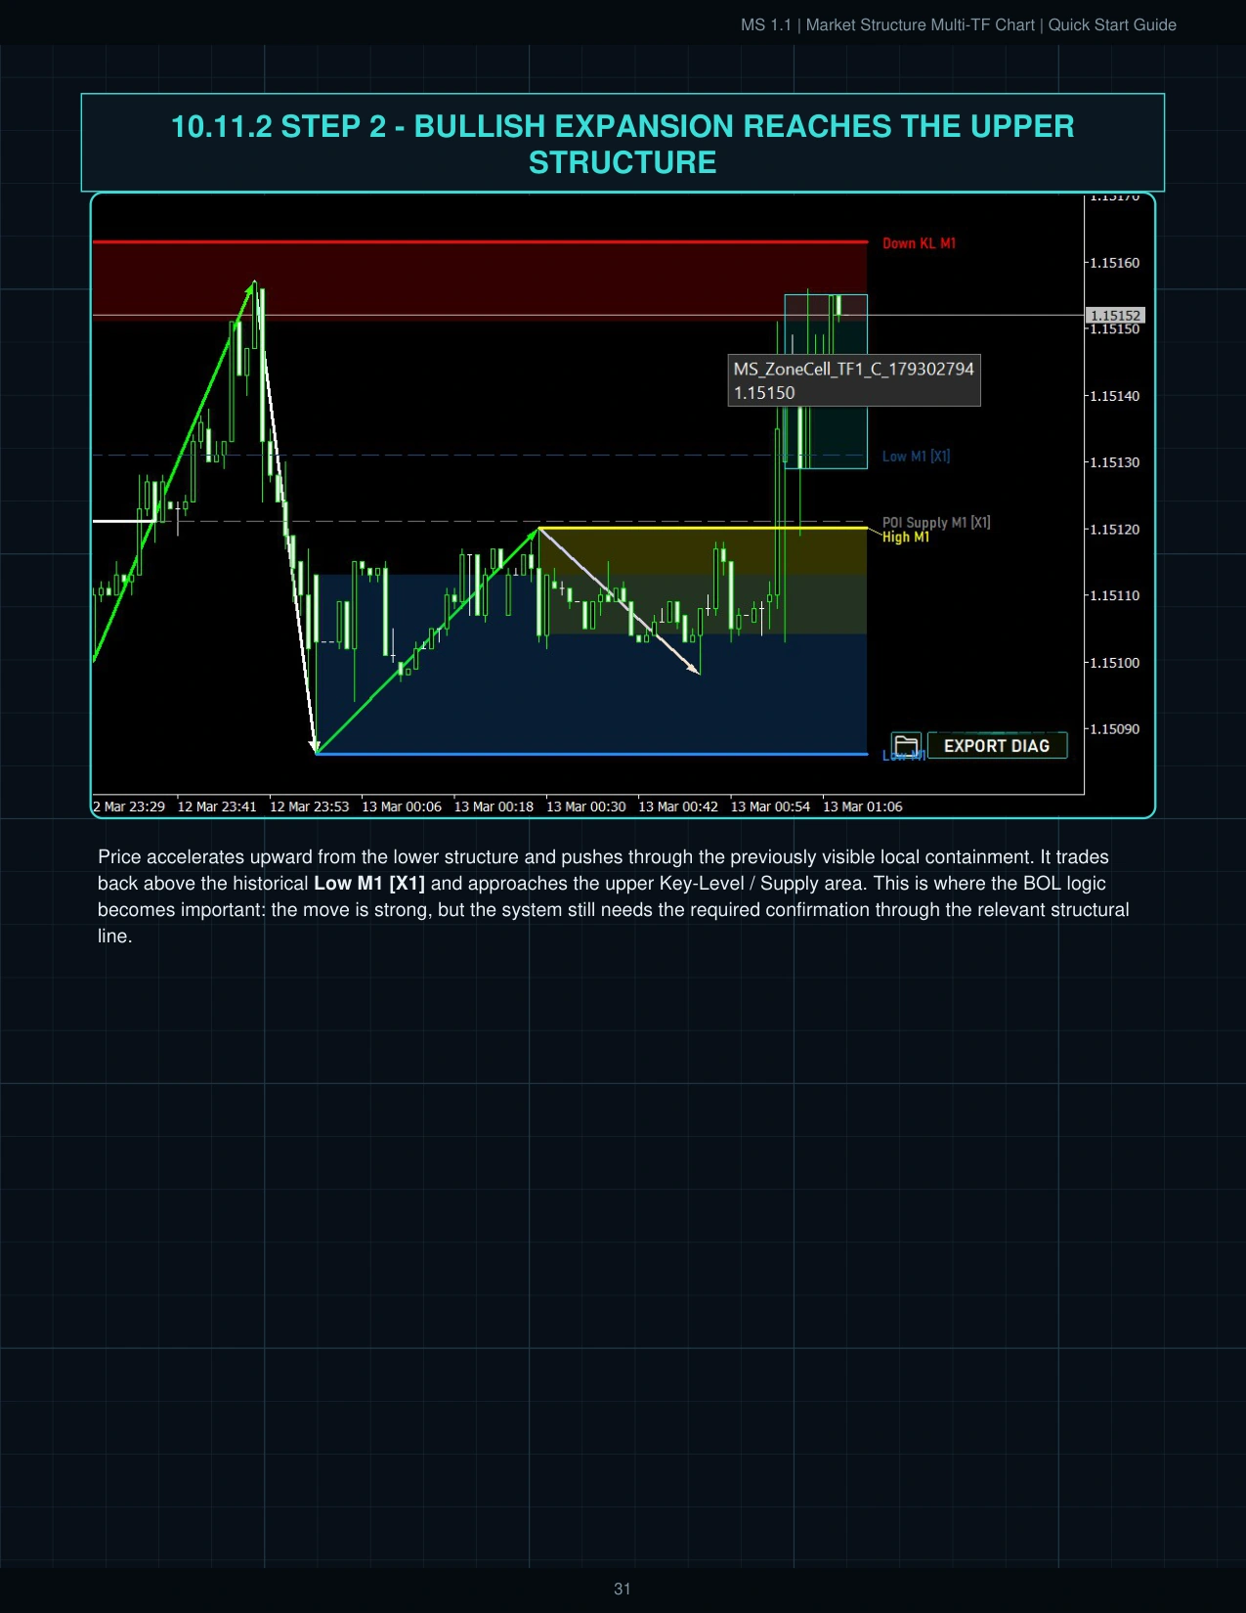This screenshot has height=1613, width=1246.
Task: Click the yellow 'High M1' label
Action: click(x=906, y=537)
